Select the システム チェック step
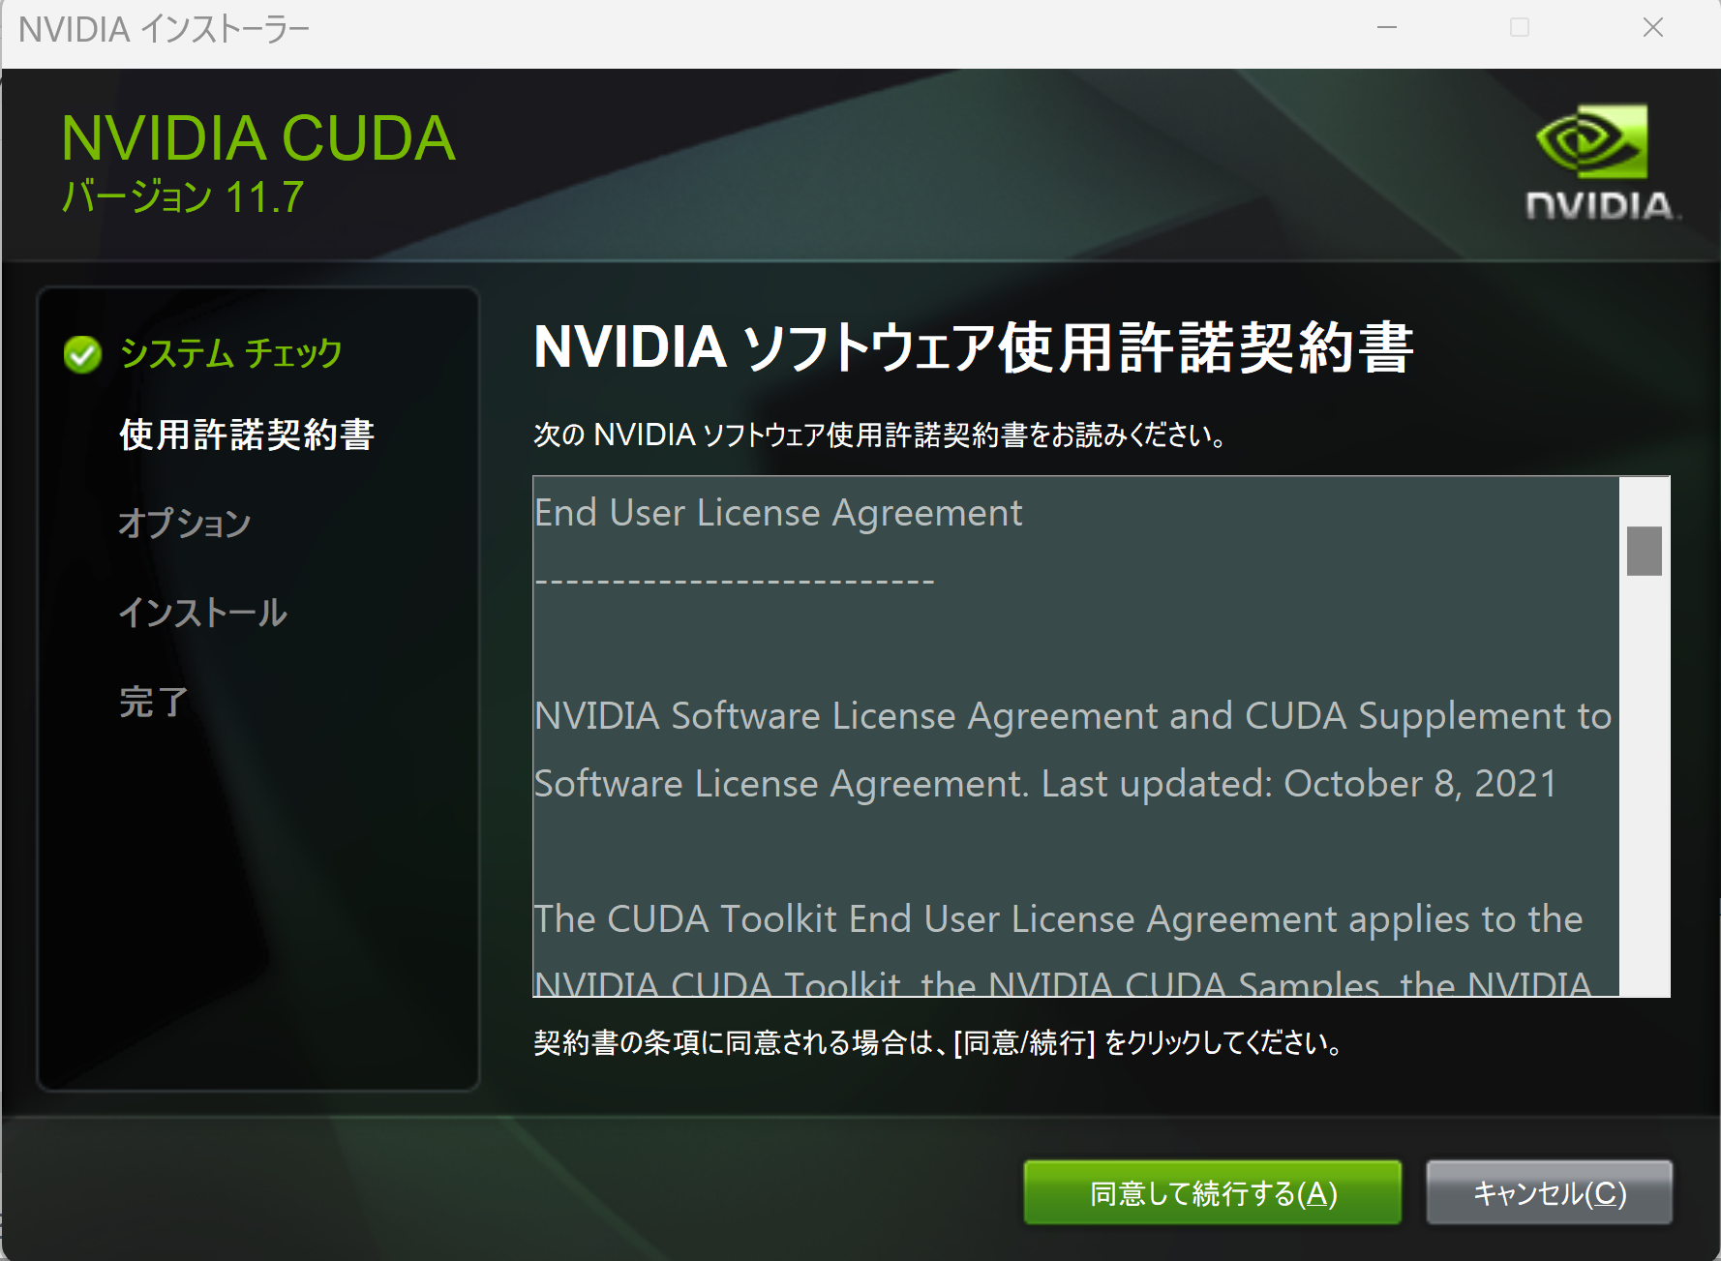 pos(230,354)
